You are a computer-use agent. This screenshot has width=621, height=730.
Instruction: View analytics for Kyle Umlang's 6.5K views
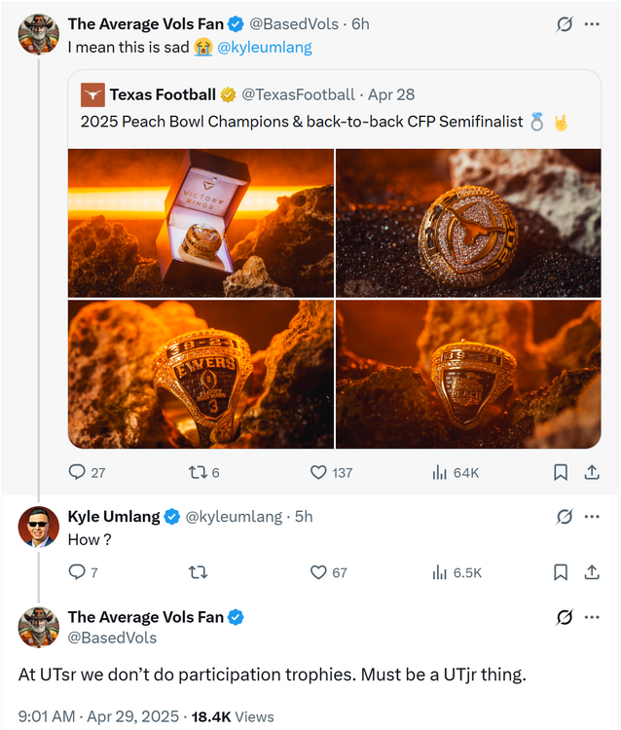click(x=457, y=572)
